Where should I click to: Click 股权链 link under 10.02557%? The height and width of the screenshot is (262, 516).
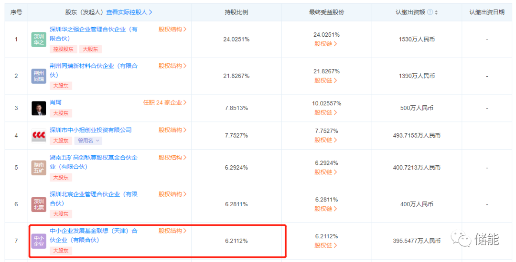[x=326, y=113]
